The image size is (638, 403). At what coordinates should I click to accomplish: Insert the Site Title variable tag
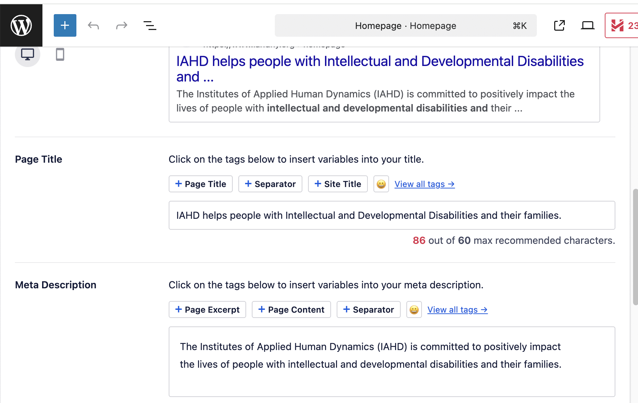tap(337, 184)
